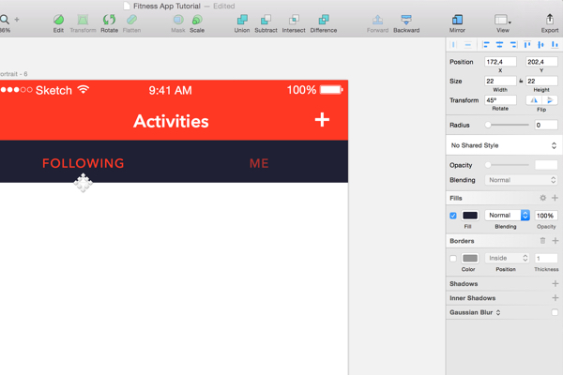Align layer to top edge
The width and height of the screenshot is (563, 375).
pos(527,44)
